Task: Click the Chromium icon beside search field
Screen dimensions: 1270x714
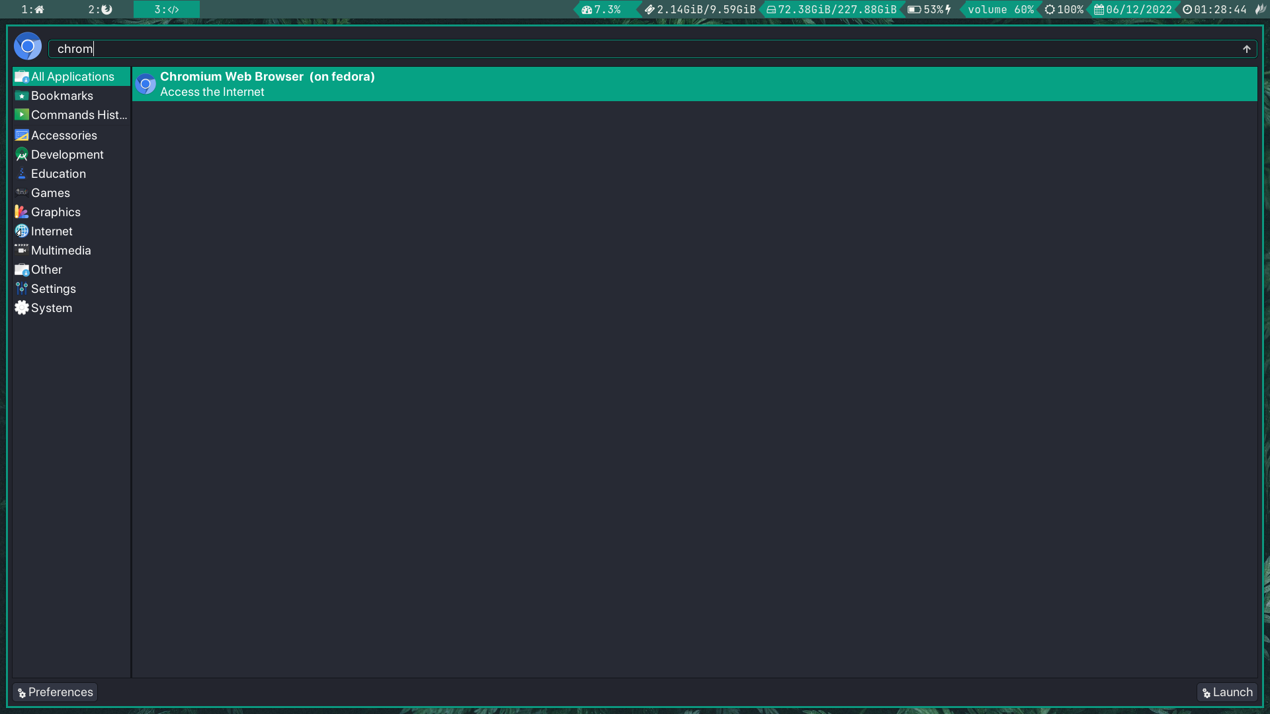Action: (28, 47)
